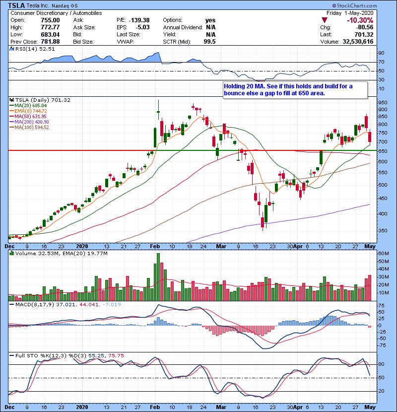The image size is (397, 412).
Task: Click the date 'Friday 1-May-2020'
Action: pyautogui.click(x=350, y=13)
